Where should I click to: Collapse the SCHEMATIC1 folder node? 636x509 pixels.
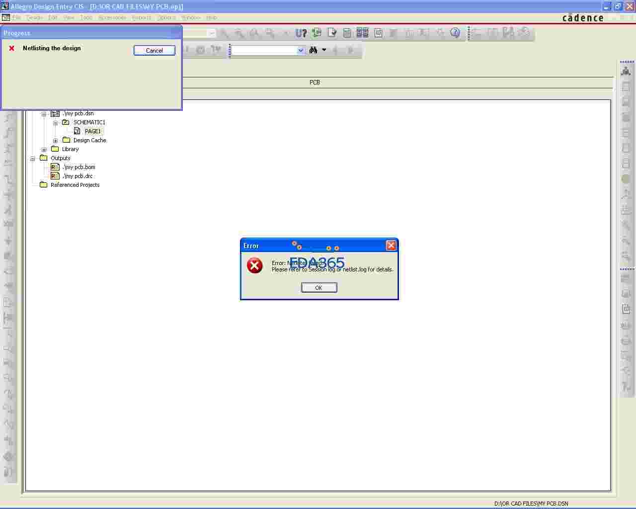coord(55,123)
